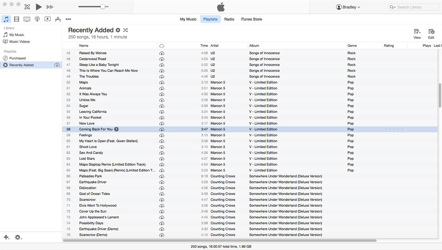Screen dimensions: 442x250
Task: Switch to the TV Shows library icon
Action: (27, 19)
